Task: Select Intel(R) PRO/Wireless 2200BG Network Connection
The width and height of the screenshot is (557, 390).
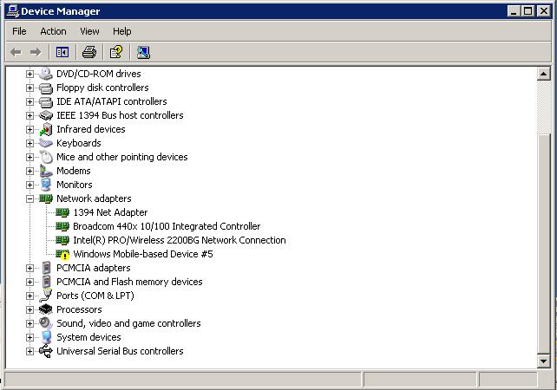Action: pyautogui.click(x=180, y=240)
